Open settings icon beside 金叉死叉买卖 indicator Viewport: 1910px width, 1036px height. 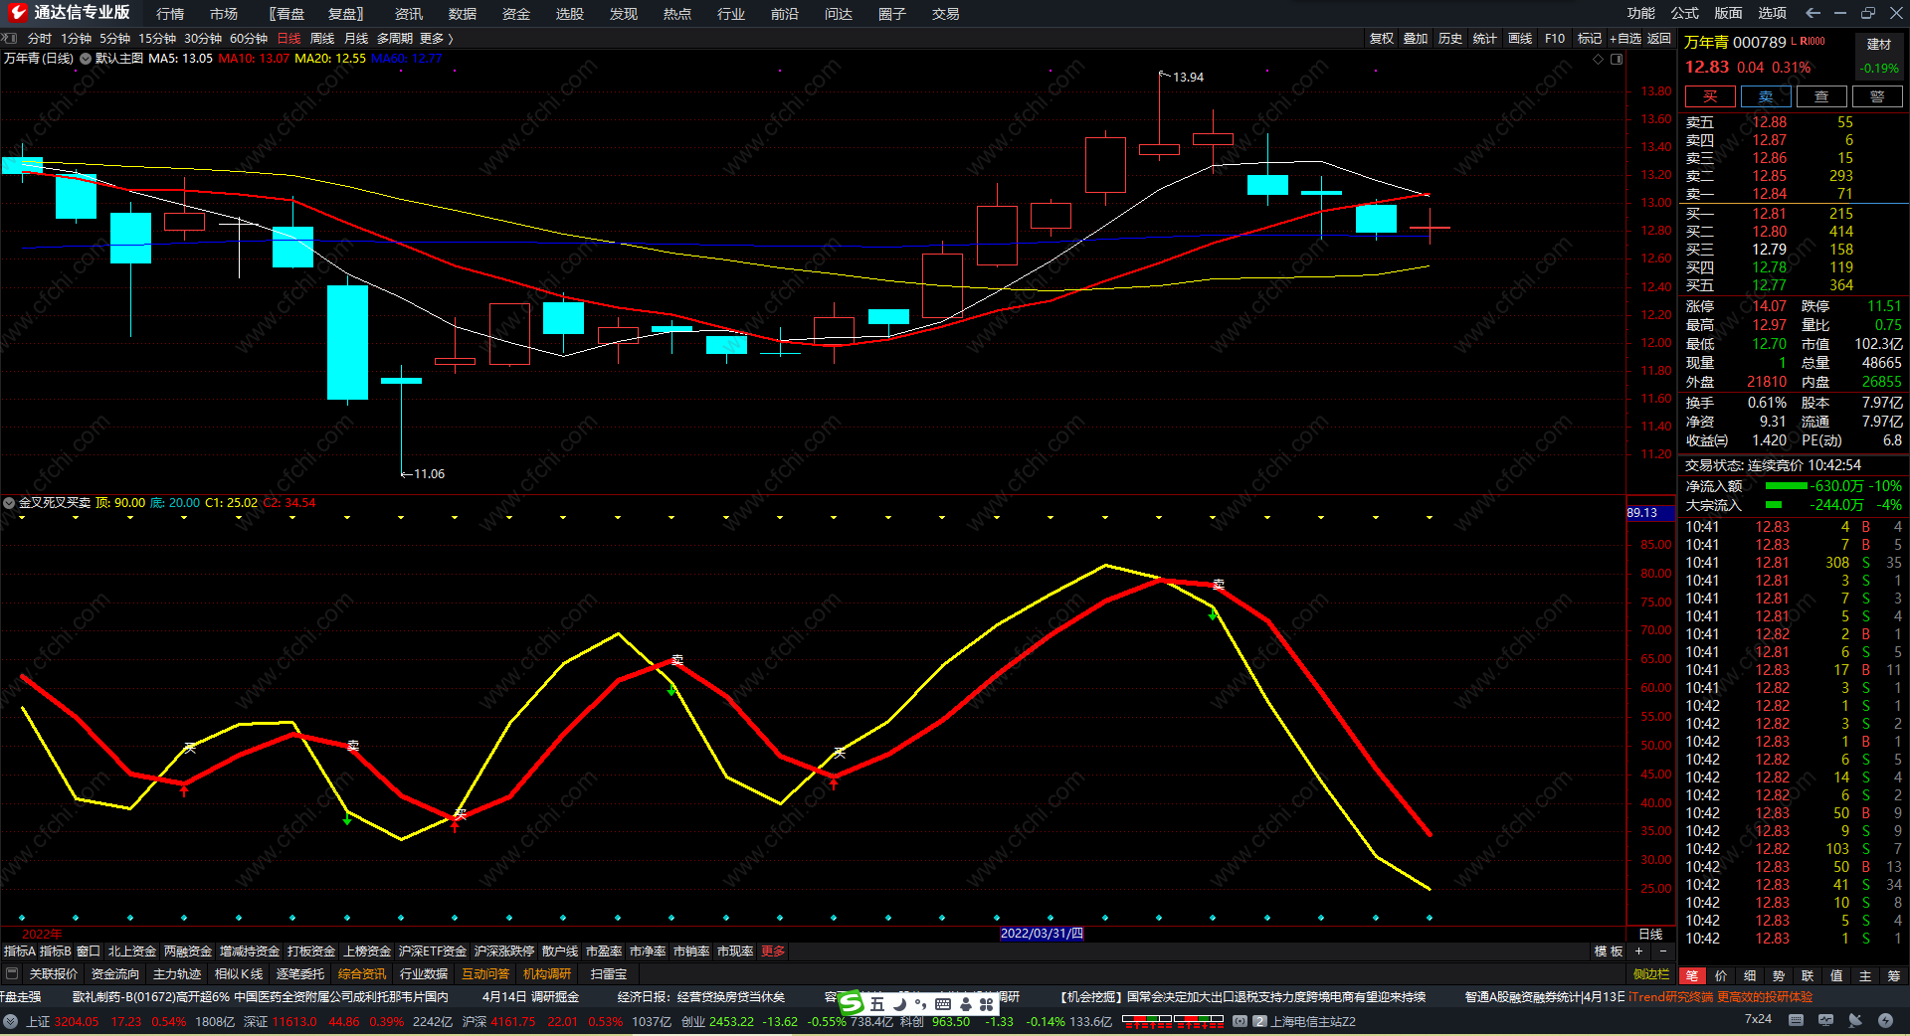[9, 503]
